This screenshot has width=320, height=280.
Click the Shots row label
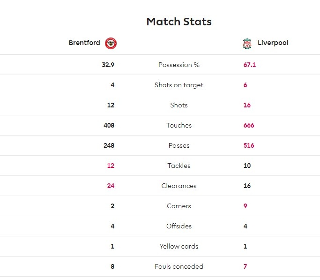[x=179, y=105]
